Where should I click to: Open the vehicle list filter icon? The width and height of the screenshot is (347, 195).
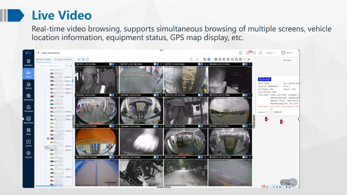coord(70,66)
